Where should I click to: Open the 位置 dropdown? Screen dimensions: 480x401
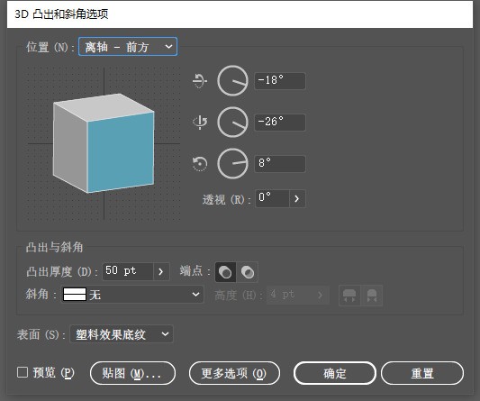pyautogui.click(x=128, y=47)
